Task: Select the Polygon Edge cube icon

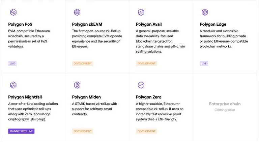Action: point(205,12)
